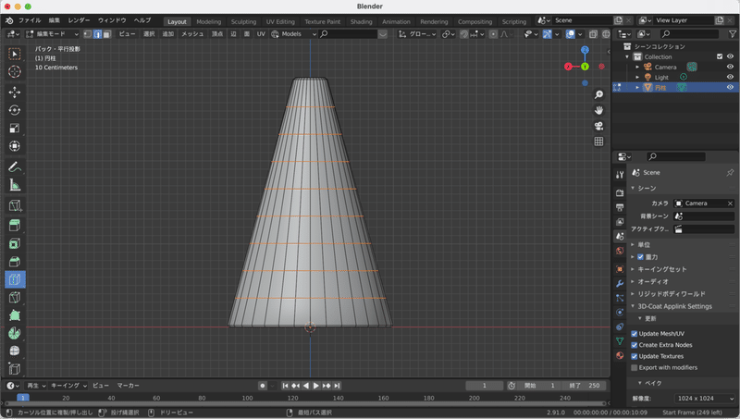740x419 pixels.
Task: Toggle camera view icon in viewport
Action: point(598,126)
